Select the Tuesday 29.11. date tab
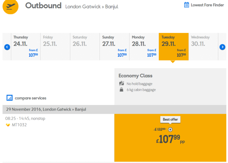 point(174,47)
